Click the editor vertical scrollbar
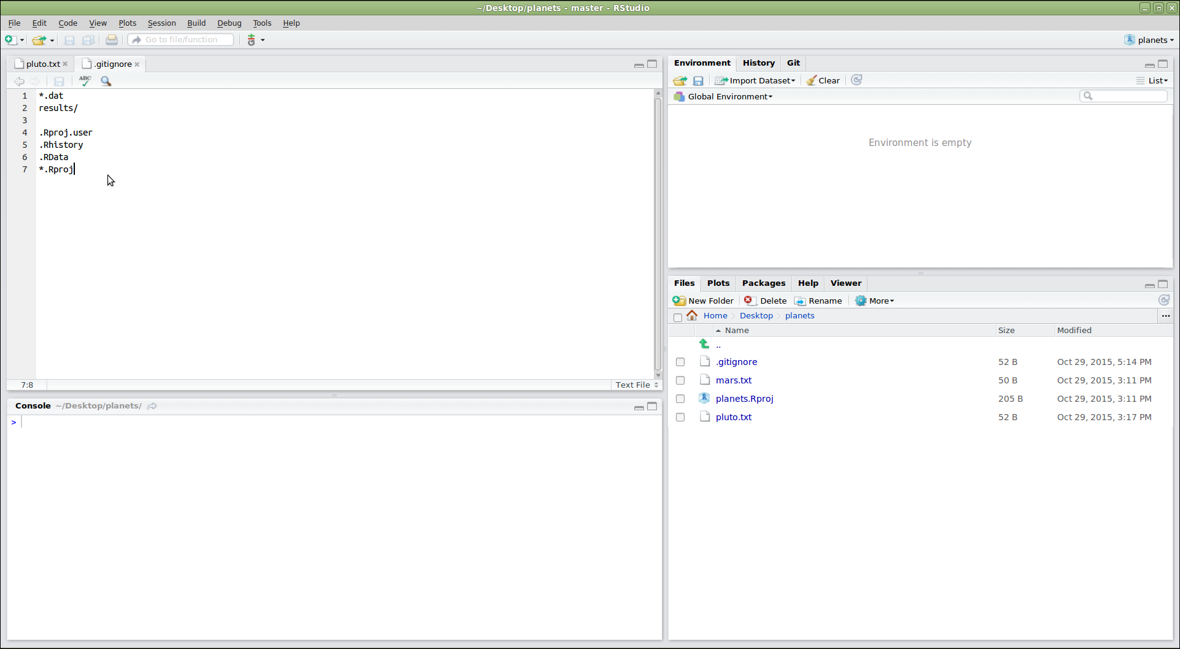This screenshot has height=649, width=1180. point(658,233)
